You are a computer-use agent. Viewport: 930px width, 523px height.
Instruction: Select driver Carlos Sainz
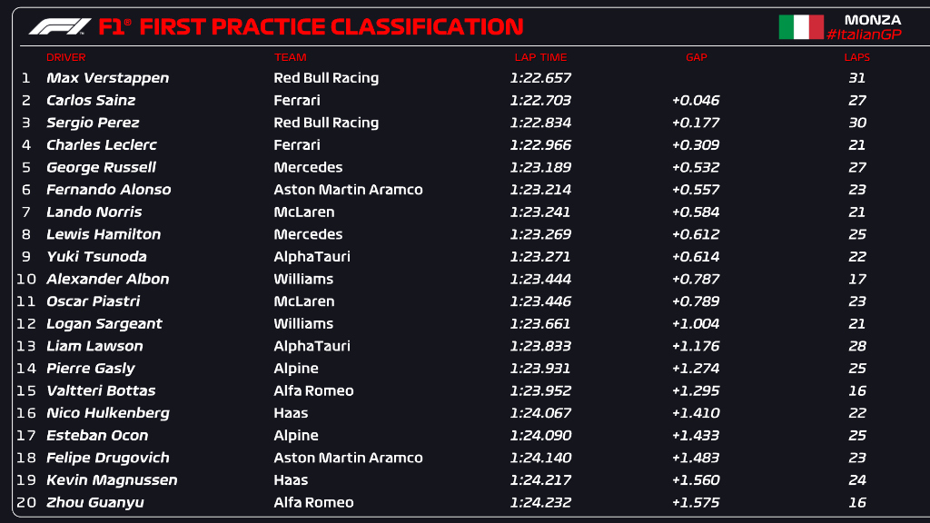tap(91, 101)
